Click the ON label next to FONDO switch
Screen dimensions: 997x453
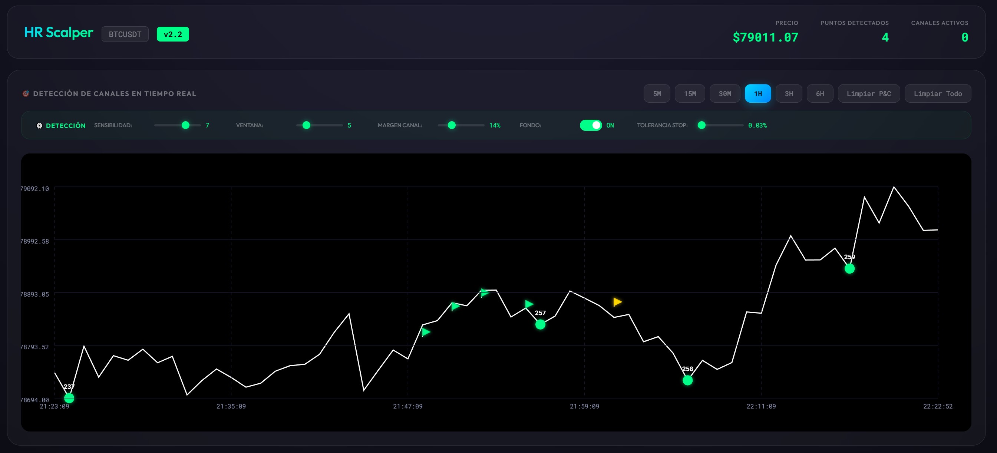[610, 125]
